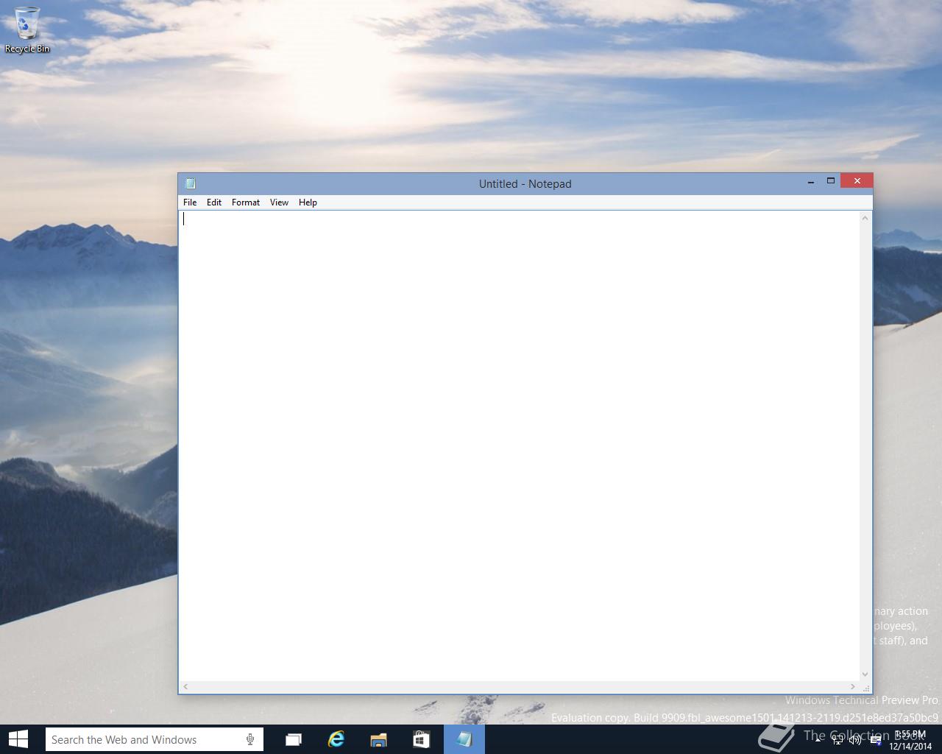The image size is (942, 754).
Task: Open File Explorer from the taskbar
Action: 379,739
